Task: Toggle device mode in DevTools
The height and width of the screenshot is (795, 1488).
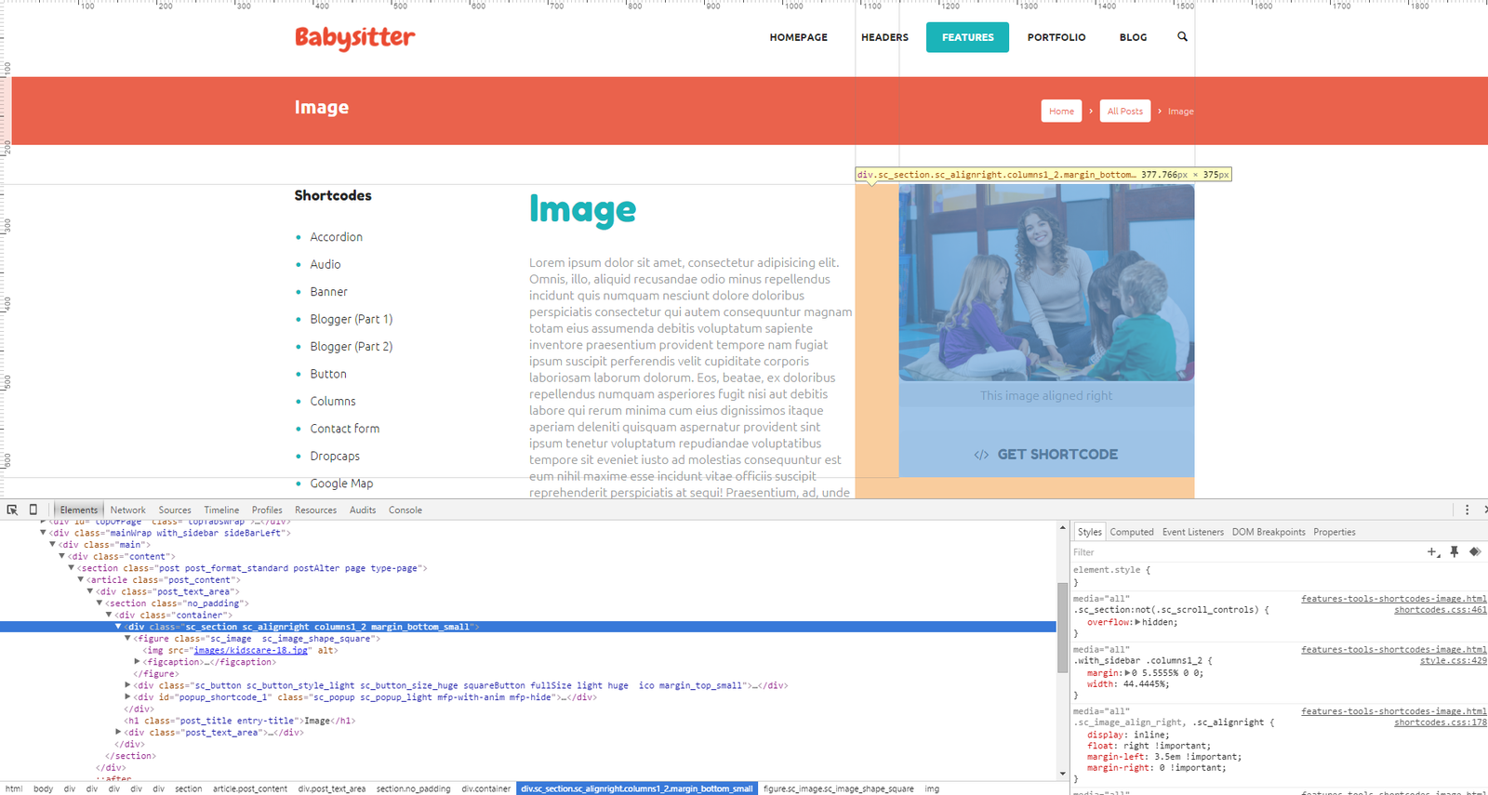Action: pos(33,510)
